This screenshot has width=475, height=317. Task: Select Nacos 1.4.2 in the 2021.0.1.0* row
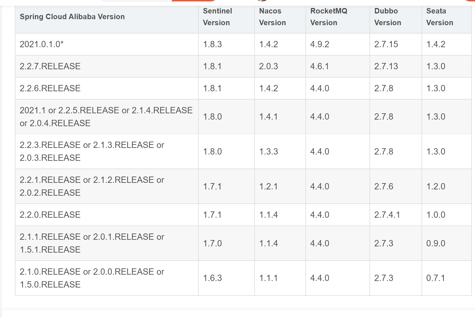pyautogui.click(x=280, y=44)
